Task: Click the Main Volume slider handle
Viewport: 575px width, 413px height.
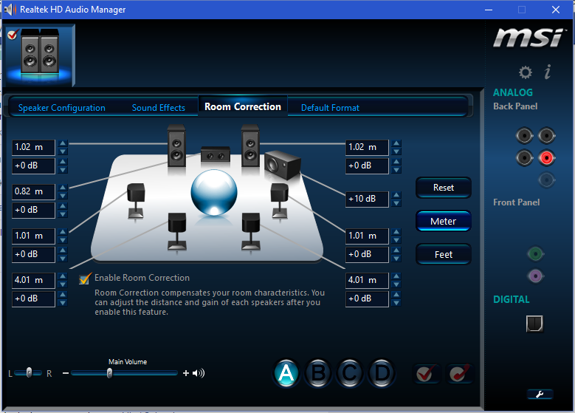Action: [x=109, y=373]
